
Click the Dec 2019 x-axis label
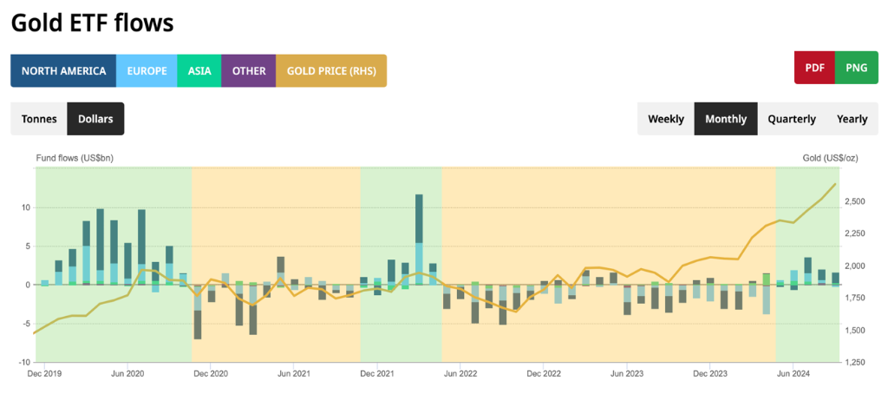click(44, 374)
